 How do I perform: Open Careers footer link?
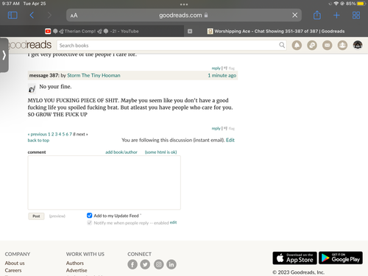click(13, 270)
